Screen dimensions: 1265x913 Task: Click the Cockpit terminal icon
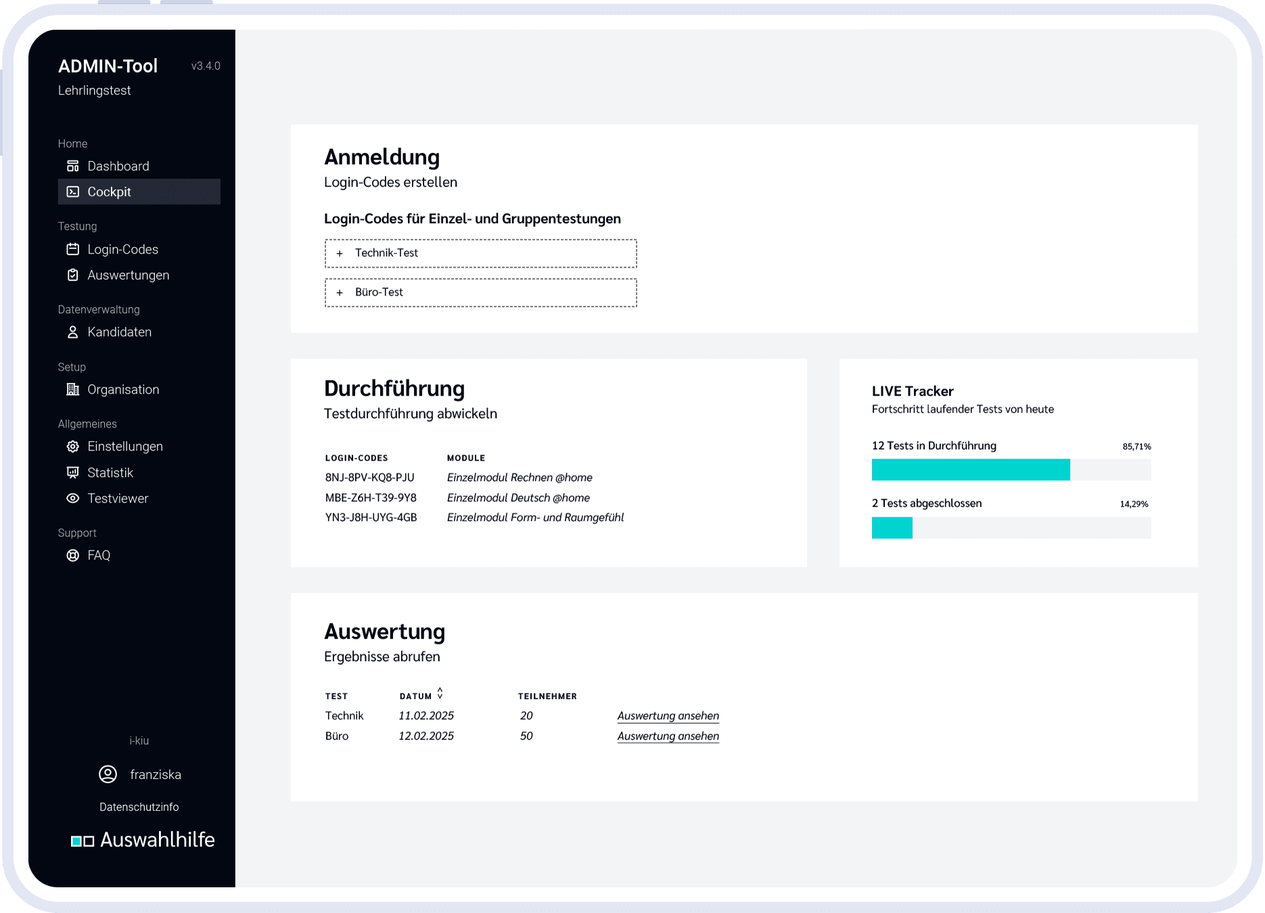pyautogui.click(x=73, y=191)
